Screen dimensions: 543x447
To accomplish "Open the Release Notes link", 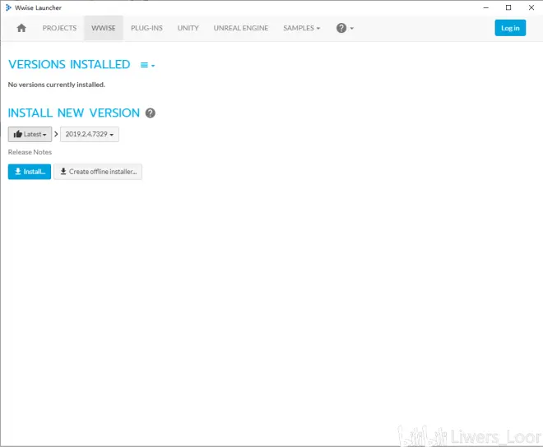I will (x=30, y=152).
